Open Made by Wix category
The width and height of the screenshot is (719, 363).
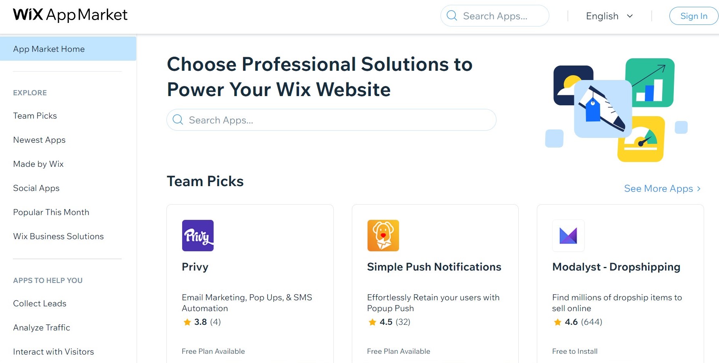(x=38, y=164)
